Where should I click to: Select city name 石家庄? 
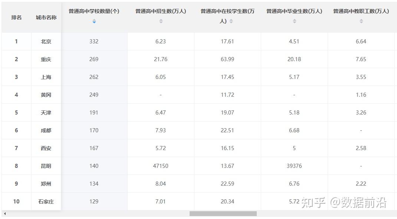[46, 202]
